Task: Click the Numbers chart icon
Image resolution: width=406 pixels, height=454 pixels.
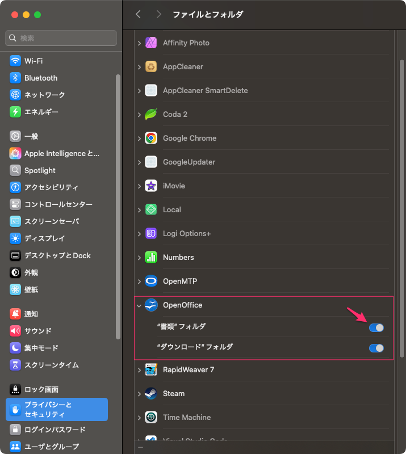Action: [x=151, y=257]
